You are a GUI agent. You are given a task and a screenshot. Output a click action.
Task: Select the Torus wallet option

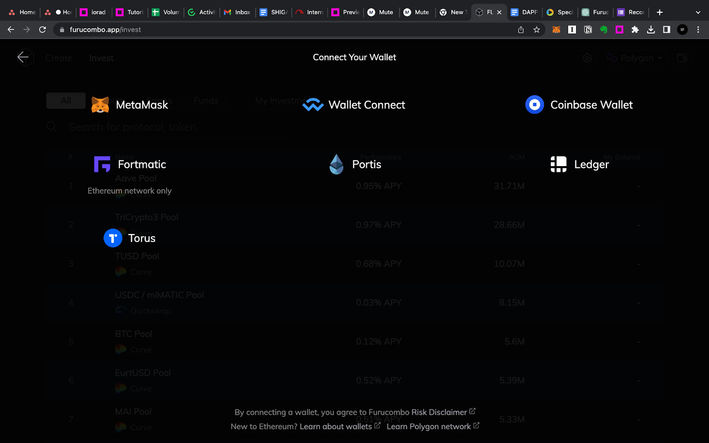pos(129,238)
